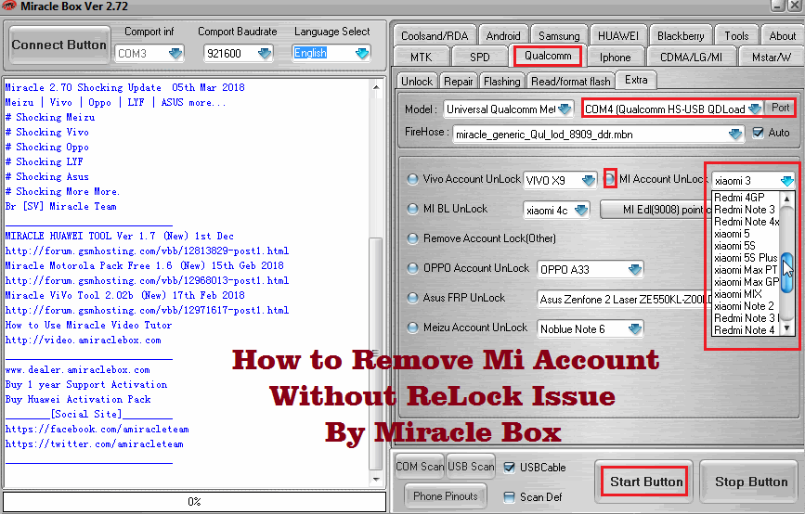
Task: Open the Flashing sub-tab
Action: [501, 81]
